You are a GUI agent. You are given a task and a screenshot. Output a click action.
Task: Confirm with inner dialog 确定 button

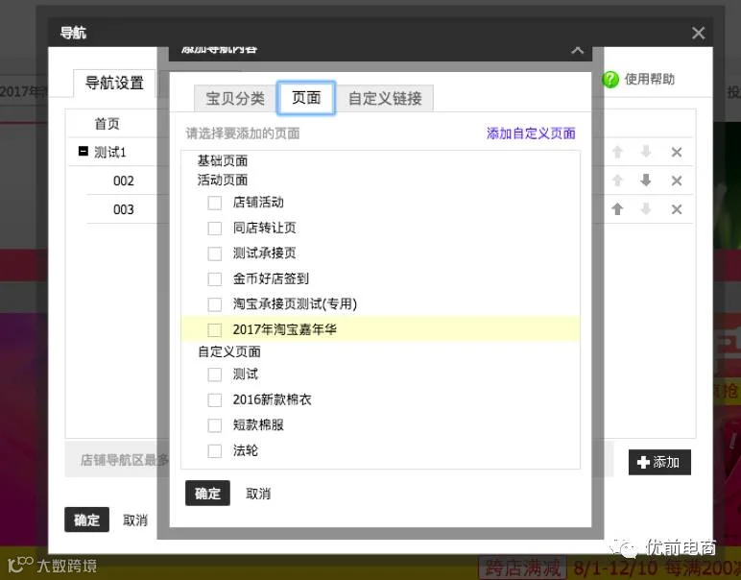[207, 493]
